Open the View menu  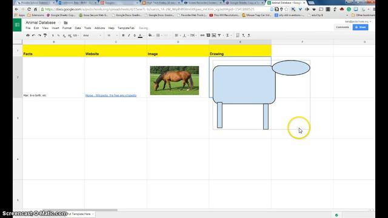[x=45, y=28]
